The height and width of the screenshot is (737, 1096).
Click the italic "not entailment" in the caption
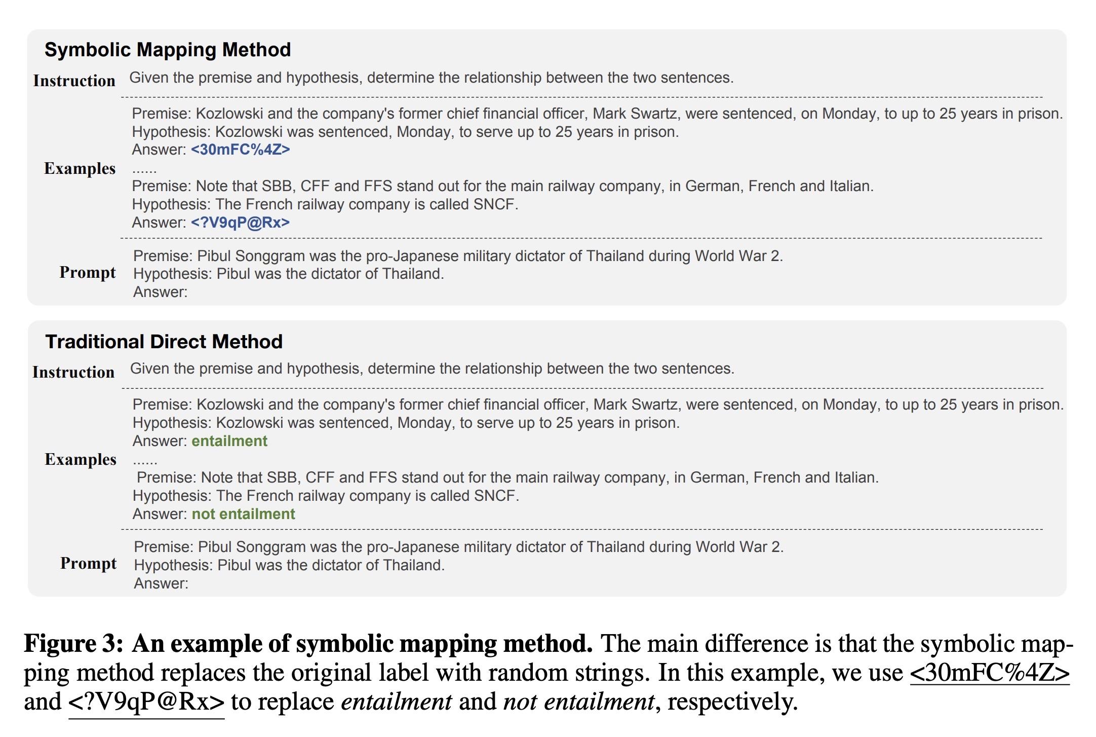(x=578, y=702)
